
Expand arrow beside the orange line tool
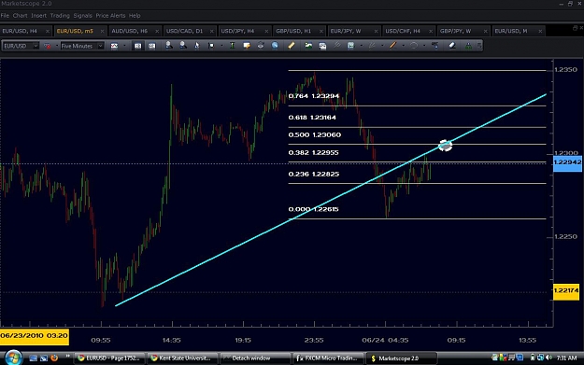(403, 46)
